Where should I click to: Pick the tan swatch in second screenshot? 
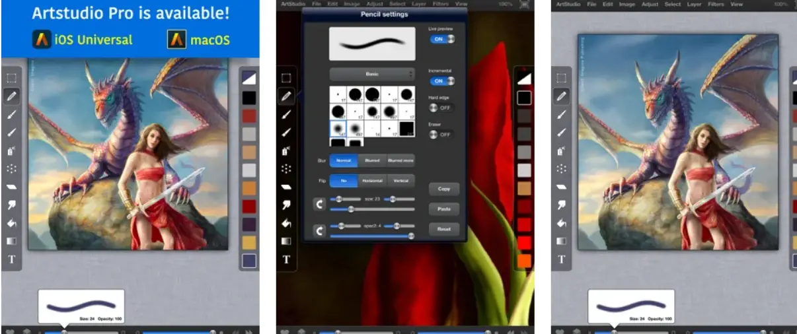click(x=523, y=188)
